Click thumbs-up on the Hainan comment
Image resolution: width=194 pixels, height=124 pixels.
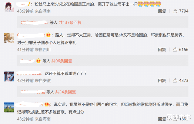175,119
